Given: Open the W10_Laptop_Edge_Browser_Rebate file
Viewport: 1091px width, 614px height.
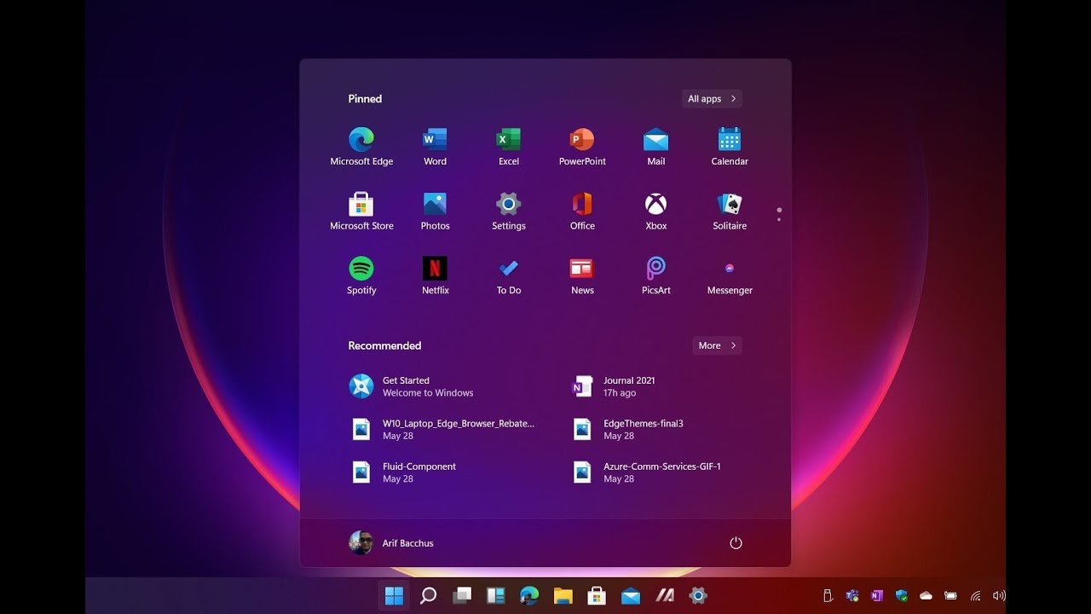Looking at the screenshot, I should click(x=445, y=429).
